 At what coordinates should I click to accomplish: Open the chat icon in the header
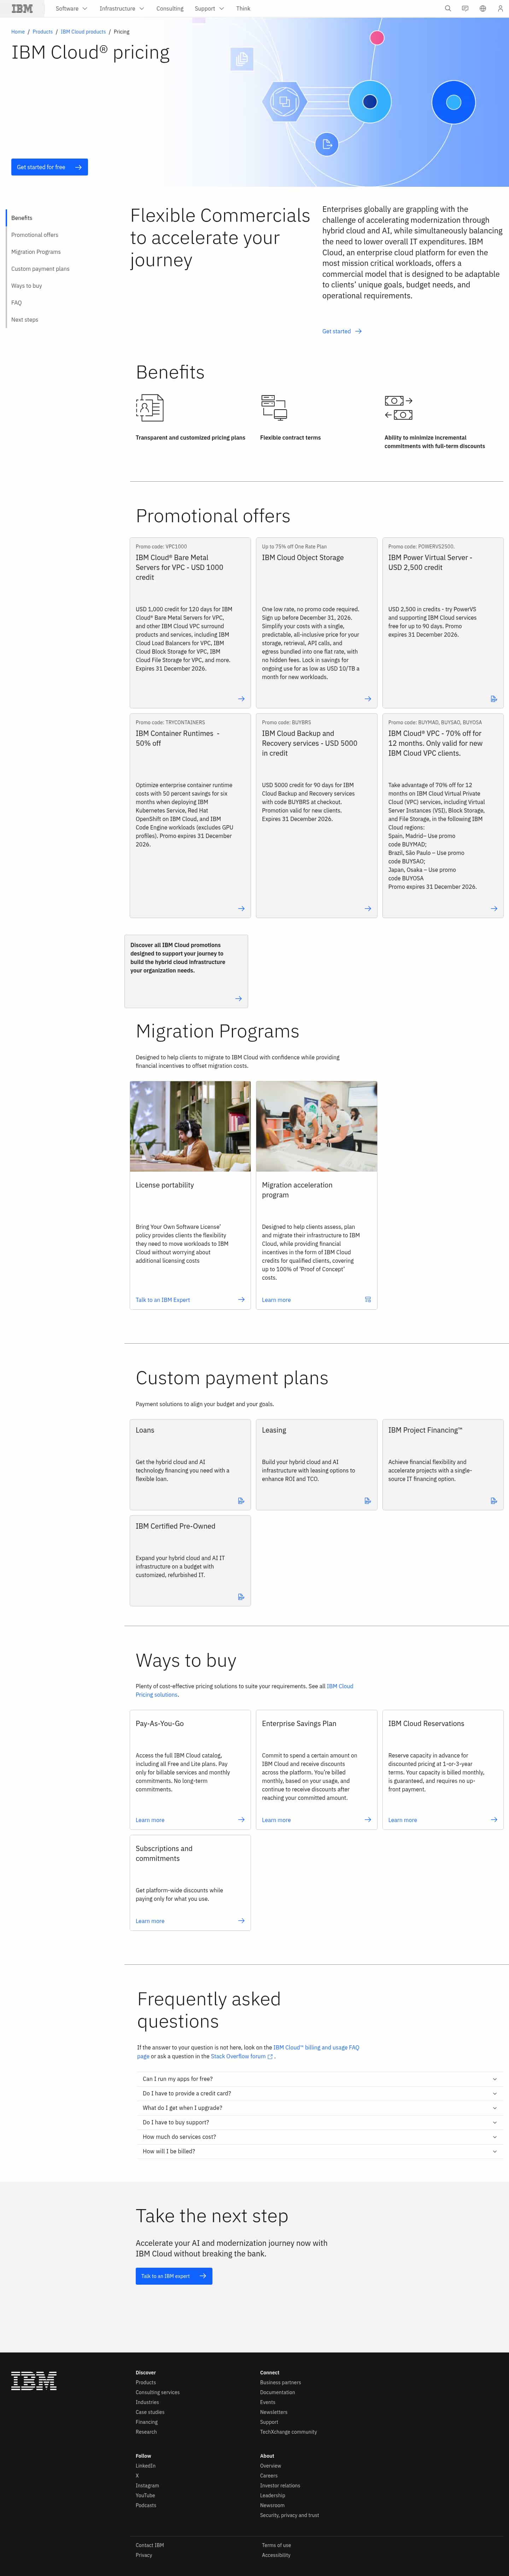click(x=465, y=8)
